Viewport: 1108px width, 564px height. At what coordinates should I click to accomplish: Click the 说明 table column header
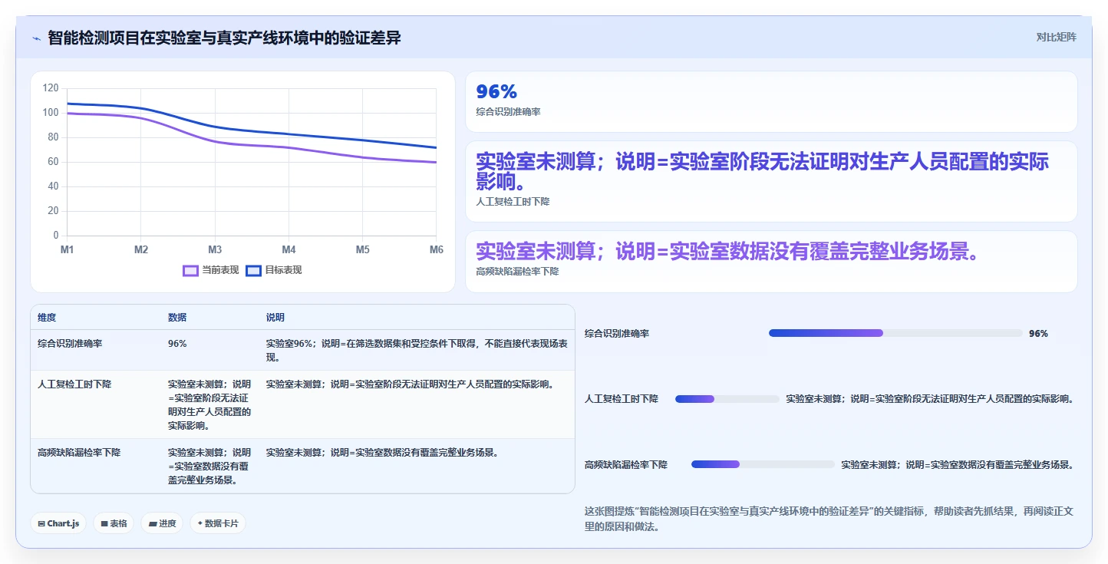click(275, 318)
